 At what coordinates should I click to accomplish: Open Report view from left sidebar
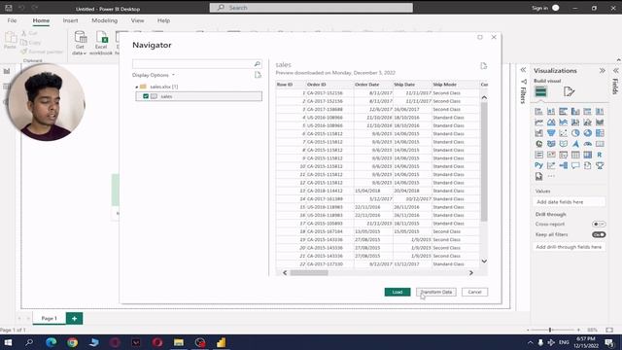7,71
